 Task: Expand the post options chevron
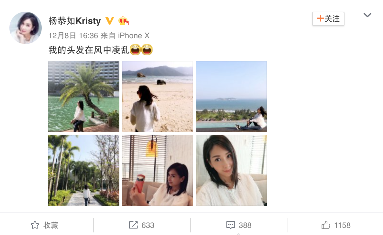367,15
